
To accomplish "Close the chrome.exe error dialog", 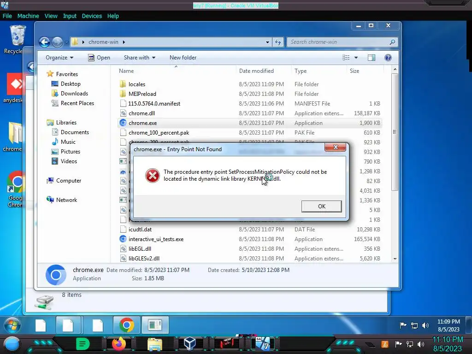I will [x=335, y=147].
